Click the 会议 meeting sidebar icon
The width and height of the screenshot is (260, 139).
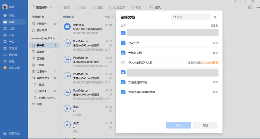[5, 42]
